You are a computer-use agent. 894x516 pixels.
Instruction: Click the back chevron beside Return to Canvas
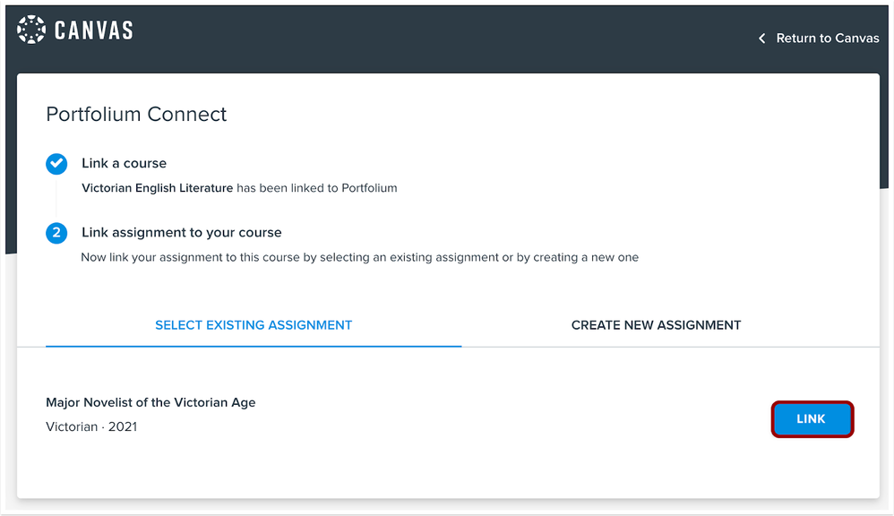tap(761, 39)
